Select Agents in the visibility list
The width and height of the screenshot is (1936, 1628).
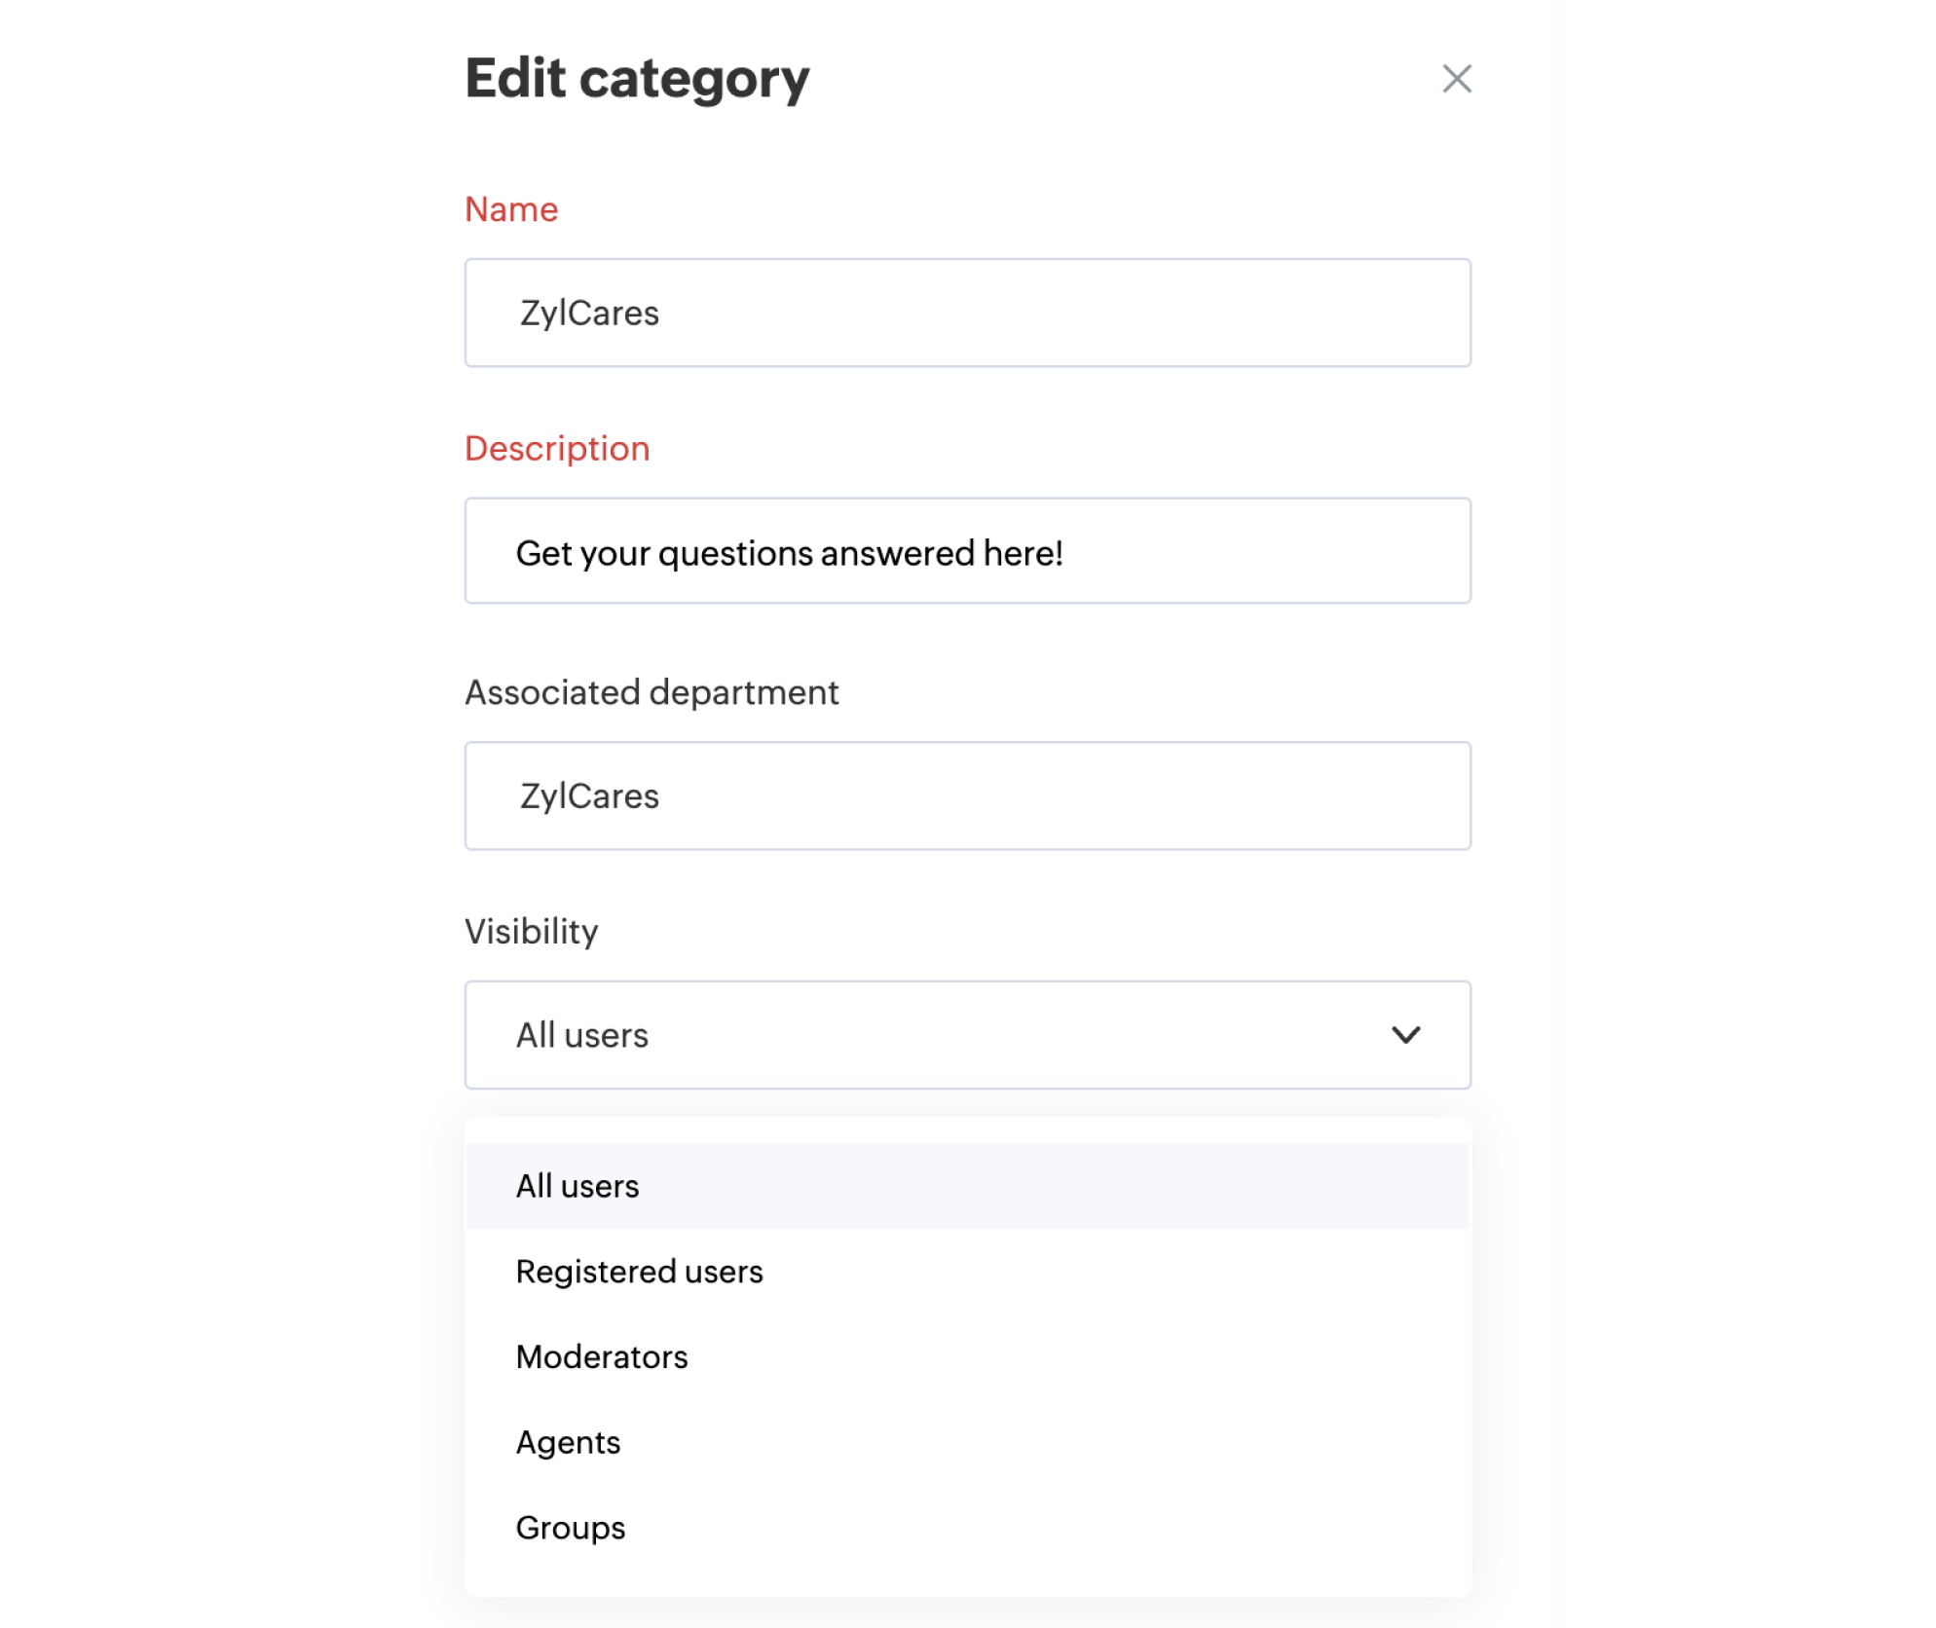967,1442
